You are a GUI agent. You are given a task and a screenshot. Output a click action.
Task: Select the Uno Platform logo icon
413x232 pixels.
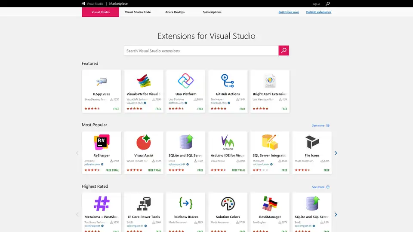click(186, 80)
